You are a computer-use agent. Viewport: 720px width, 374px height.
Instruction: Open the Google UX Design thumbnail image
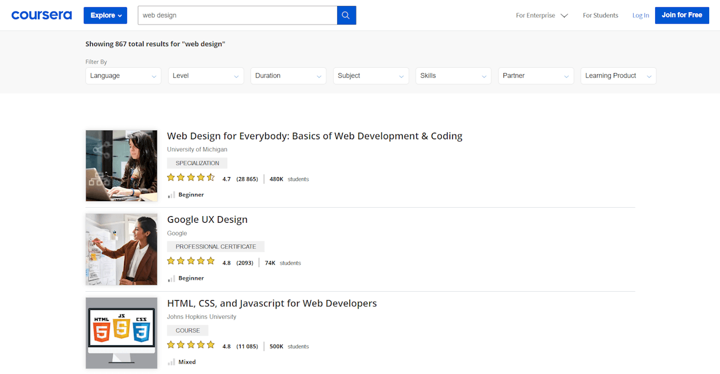click(121, 249)
